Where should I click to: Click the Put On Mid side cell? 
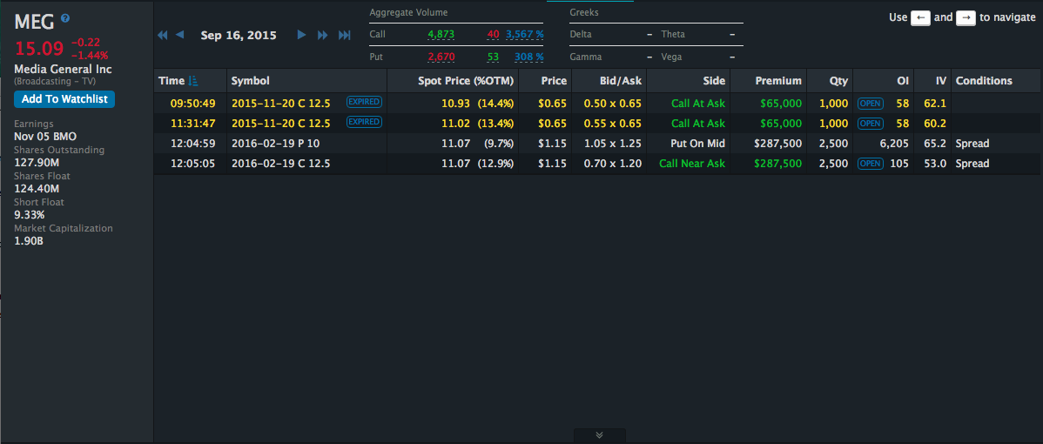698,144
